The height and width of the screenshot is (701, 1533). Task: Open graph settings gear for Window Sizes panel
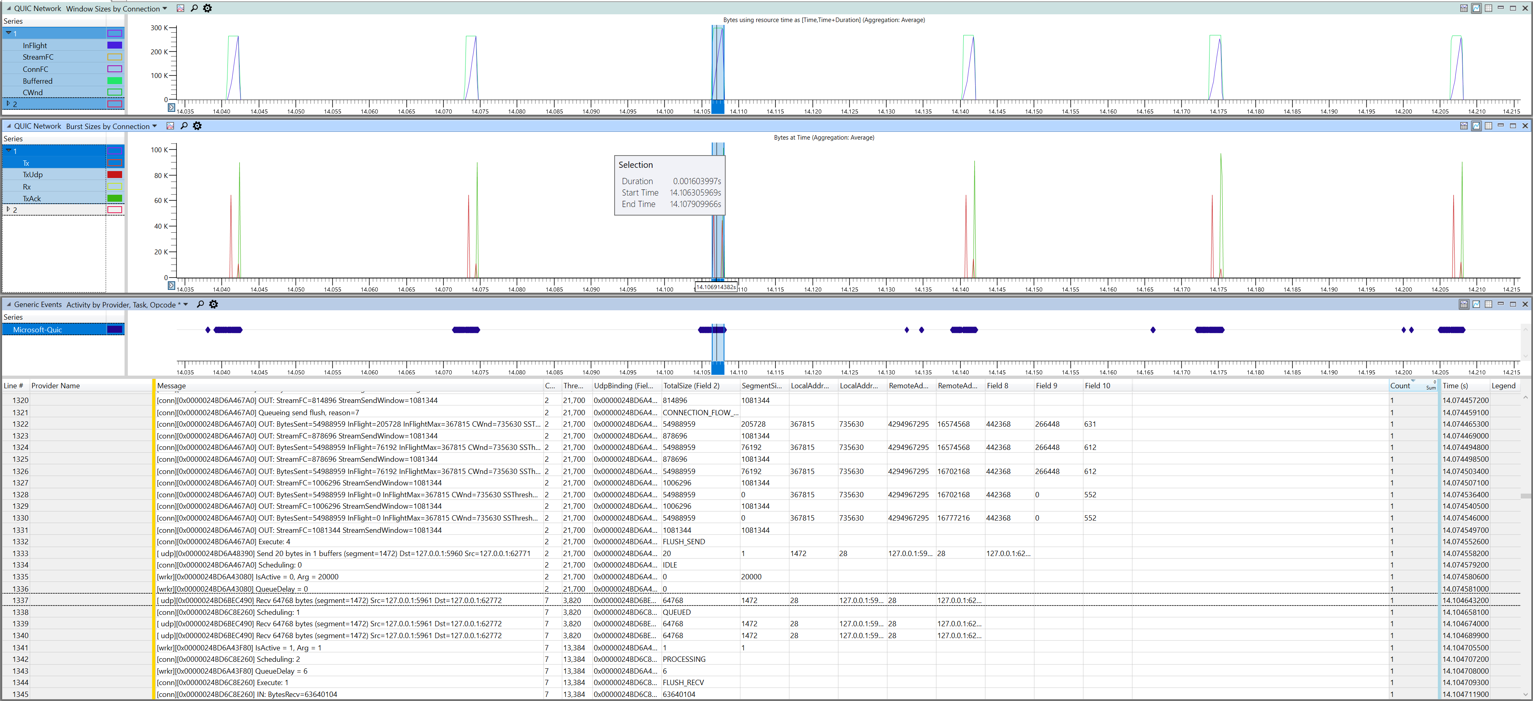pos(207,8)
